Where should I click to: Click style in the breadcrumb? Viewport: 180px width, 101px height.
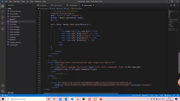[68, 9]
